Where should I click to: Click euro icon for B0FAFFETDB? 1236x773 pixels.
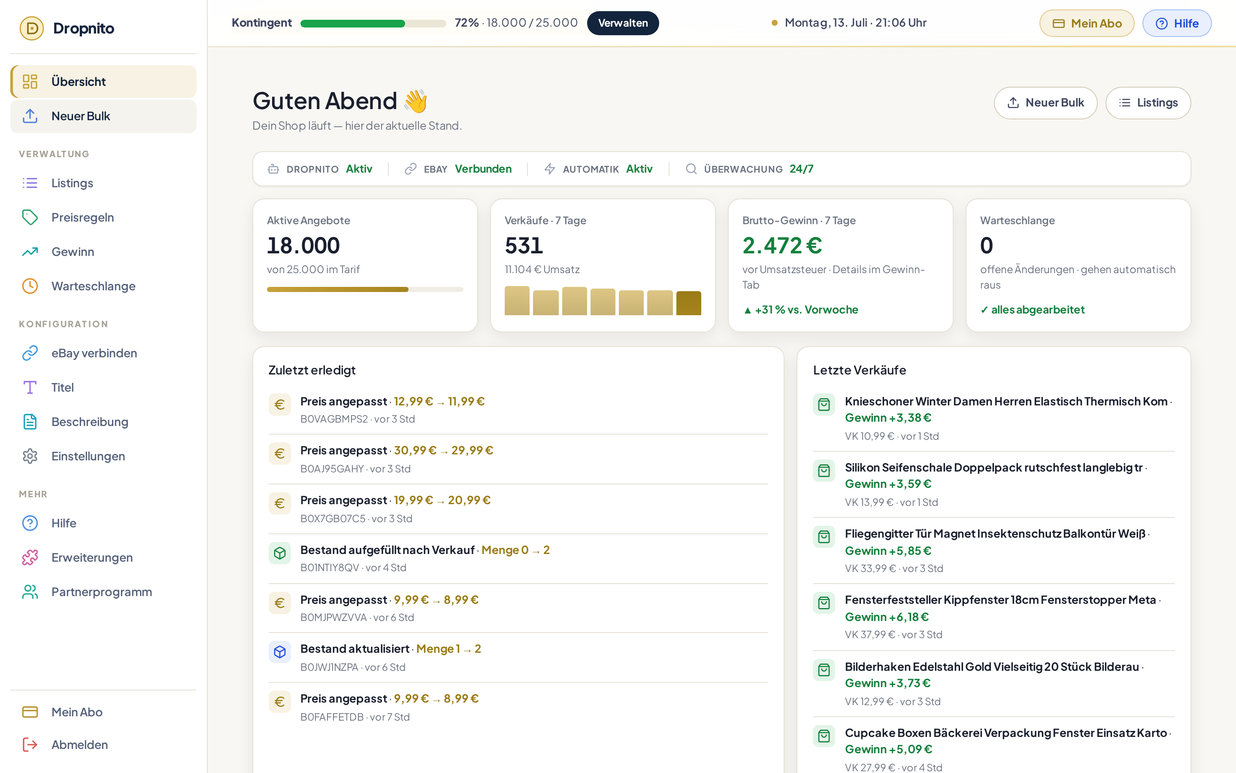[x=279, y=701]
